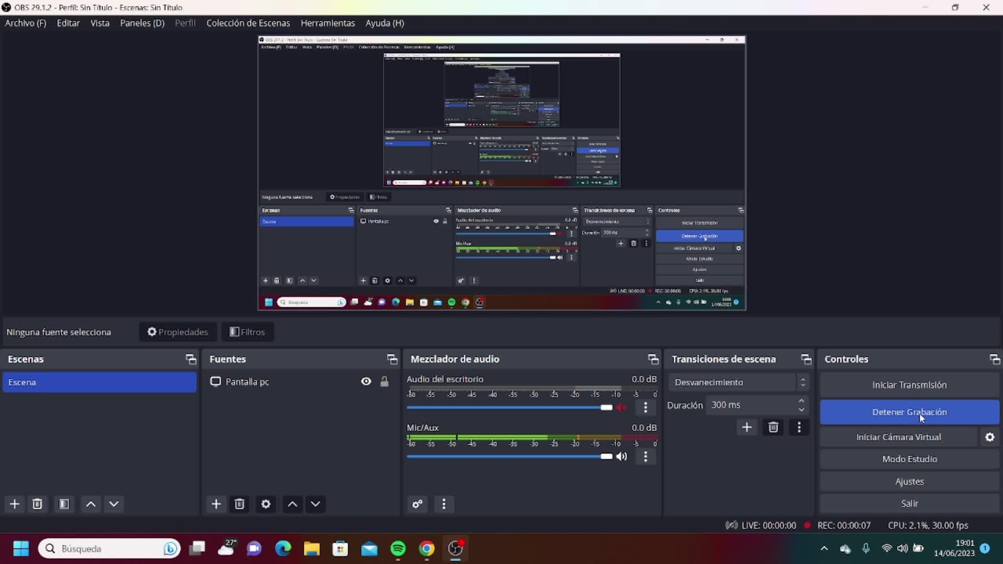The image size is (1003, 564).
Task: Remove transition with trash icon
Action: [x=773, y=427]
